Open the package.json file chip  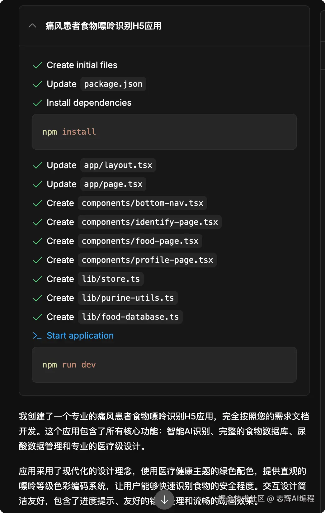click(113, 84)
